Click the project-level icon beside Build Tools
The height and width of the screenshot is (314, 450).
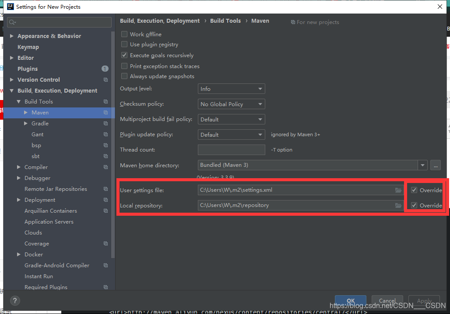pyautogui.click(x=105, y=102)
